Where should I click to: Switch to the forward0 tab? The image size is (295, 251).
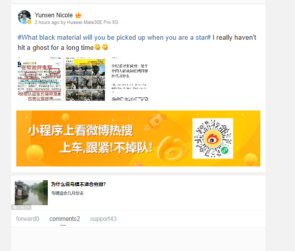pos(27,219)
